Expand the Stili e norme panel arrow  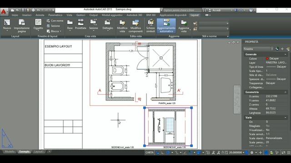(228, 36)
